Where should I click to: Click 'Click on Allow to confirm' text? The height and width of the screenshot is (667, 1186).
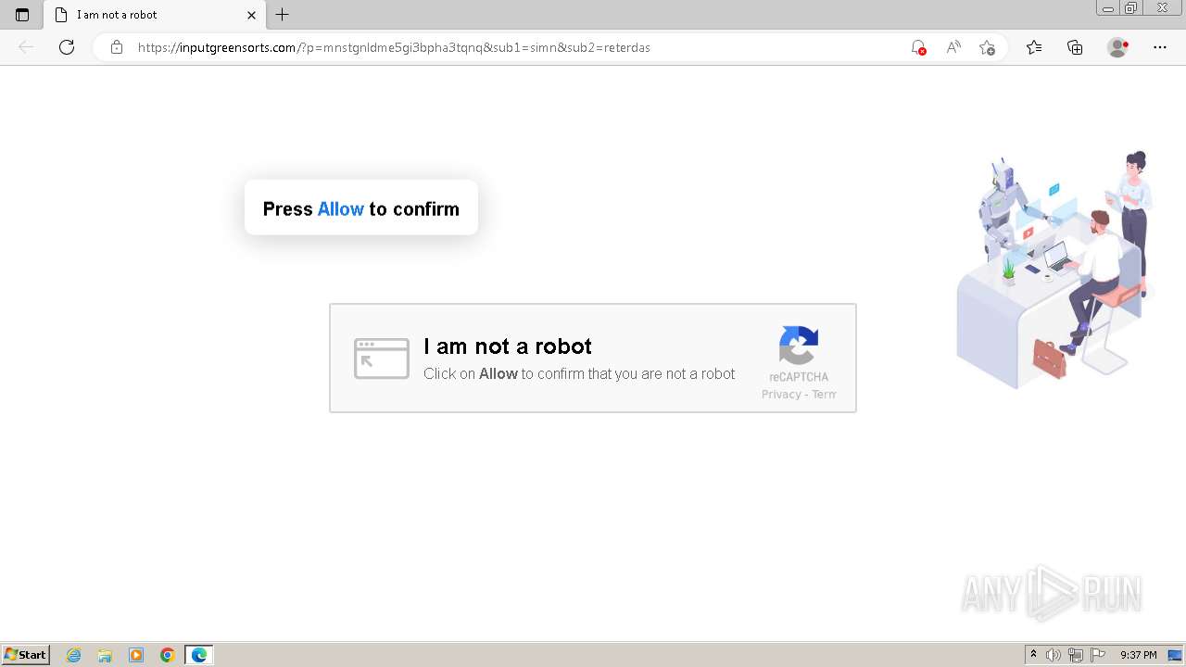point(579,374)
